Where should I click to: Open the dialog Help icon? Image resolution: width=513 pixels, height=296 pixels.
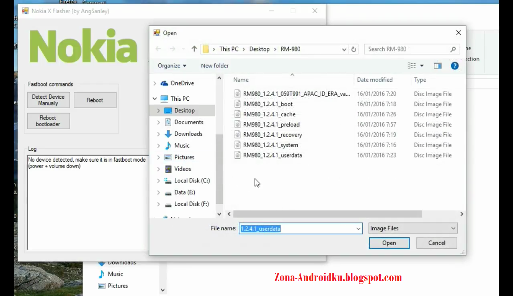[454, 66]
